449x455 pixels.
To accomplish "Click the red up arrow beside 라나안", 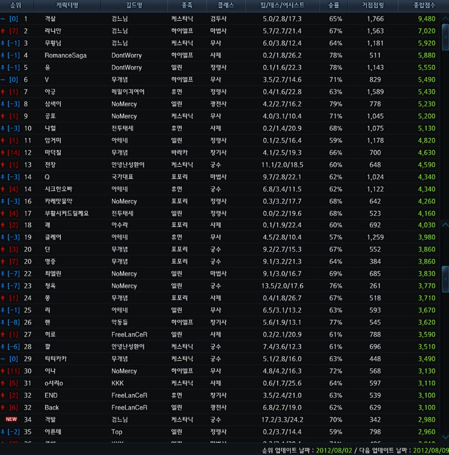I will (x=4, y=31).
